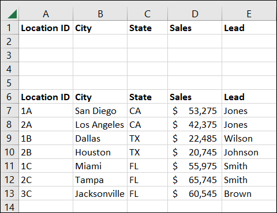Viewport: 277px width, 213px height.
Task: Click empty cell B2 under City
Action: click(100, 41)
